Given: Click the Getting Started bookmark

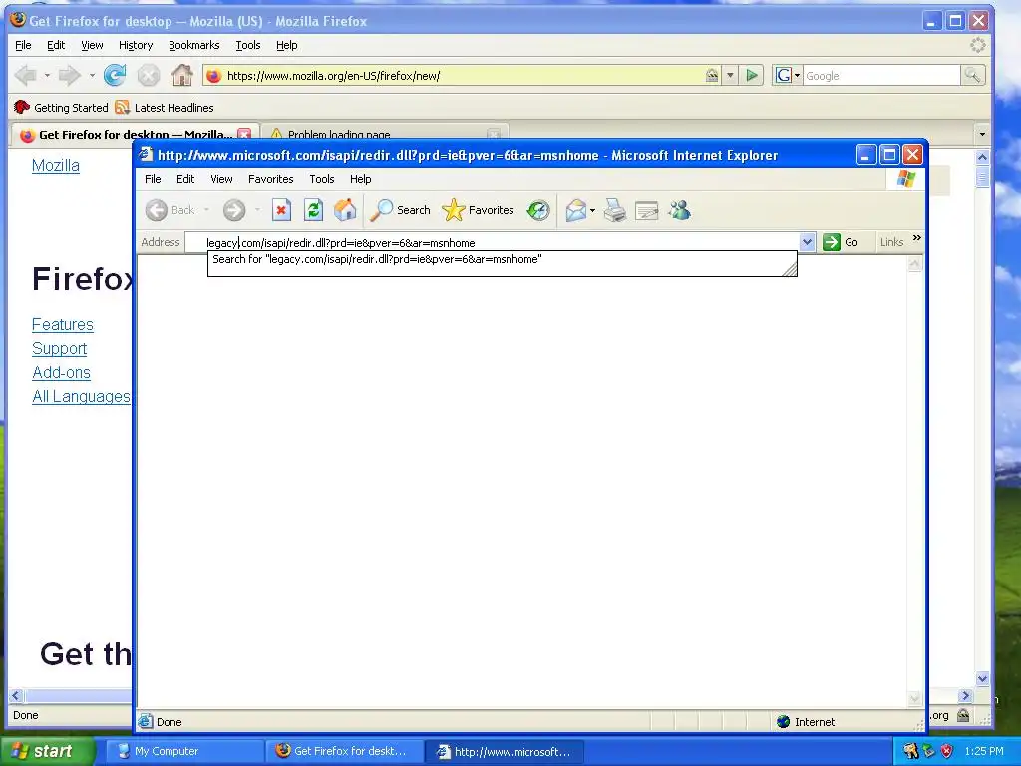Looking at the screenshot, I should (61, 108).
